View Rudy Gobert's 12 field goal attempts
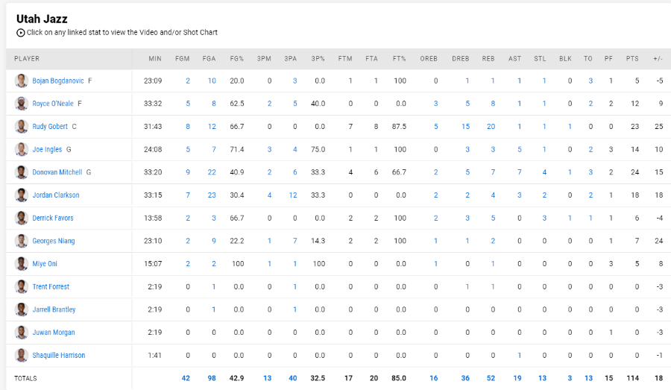 tap(212, 126)
